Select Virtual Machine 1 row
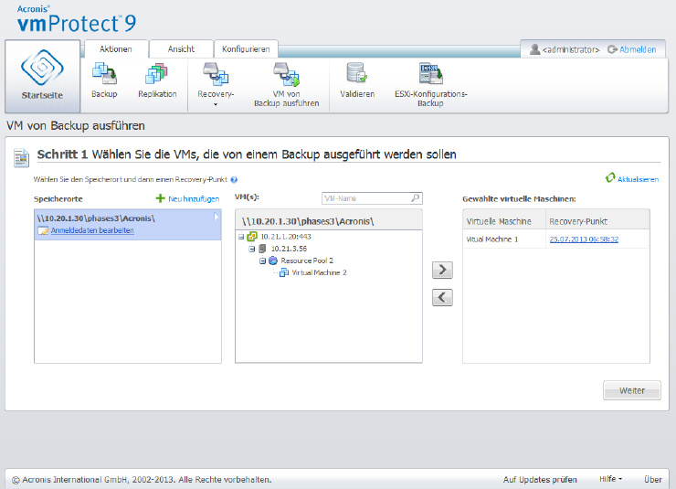The height and width of the screenshot is (489, 676). [x=555, y=239]
